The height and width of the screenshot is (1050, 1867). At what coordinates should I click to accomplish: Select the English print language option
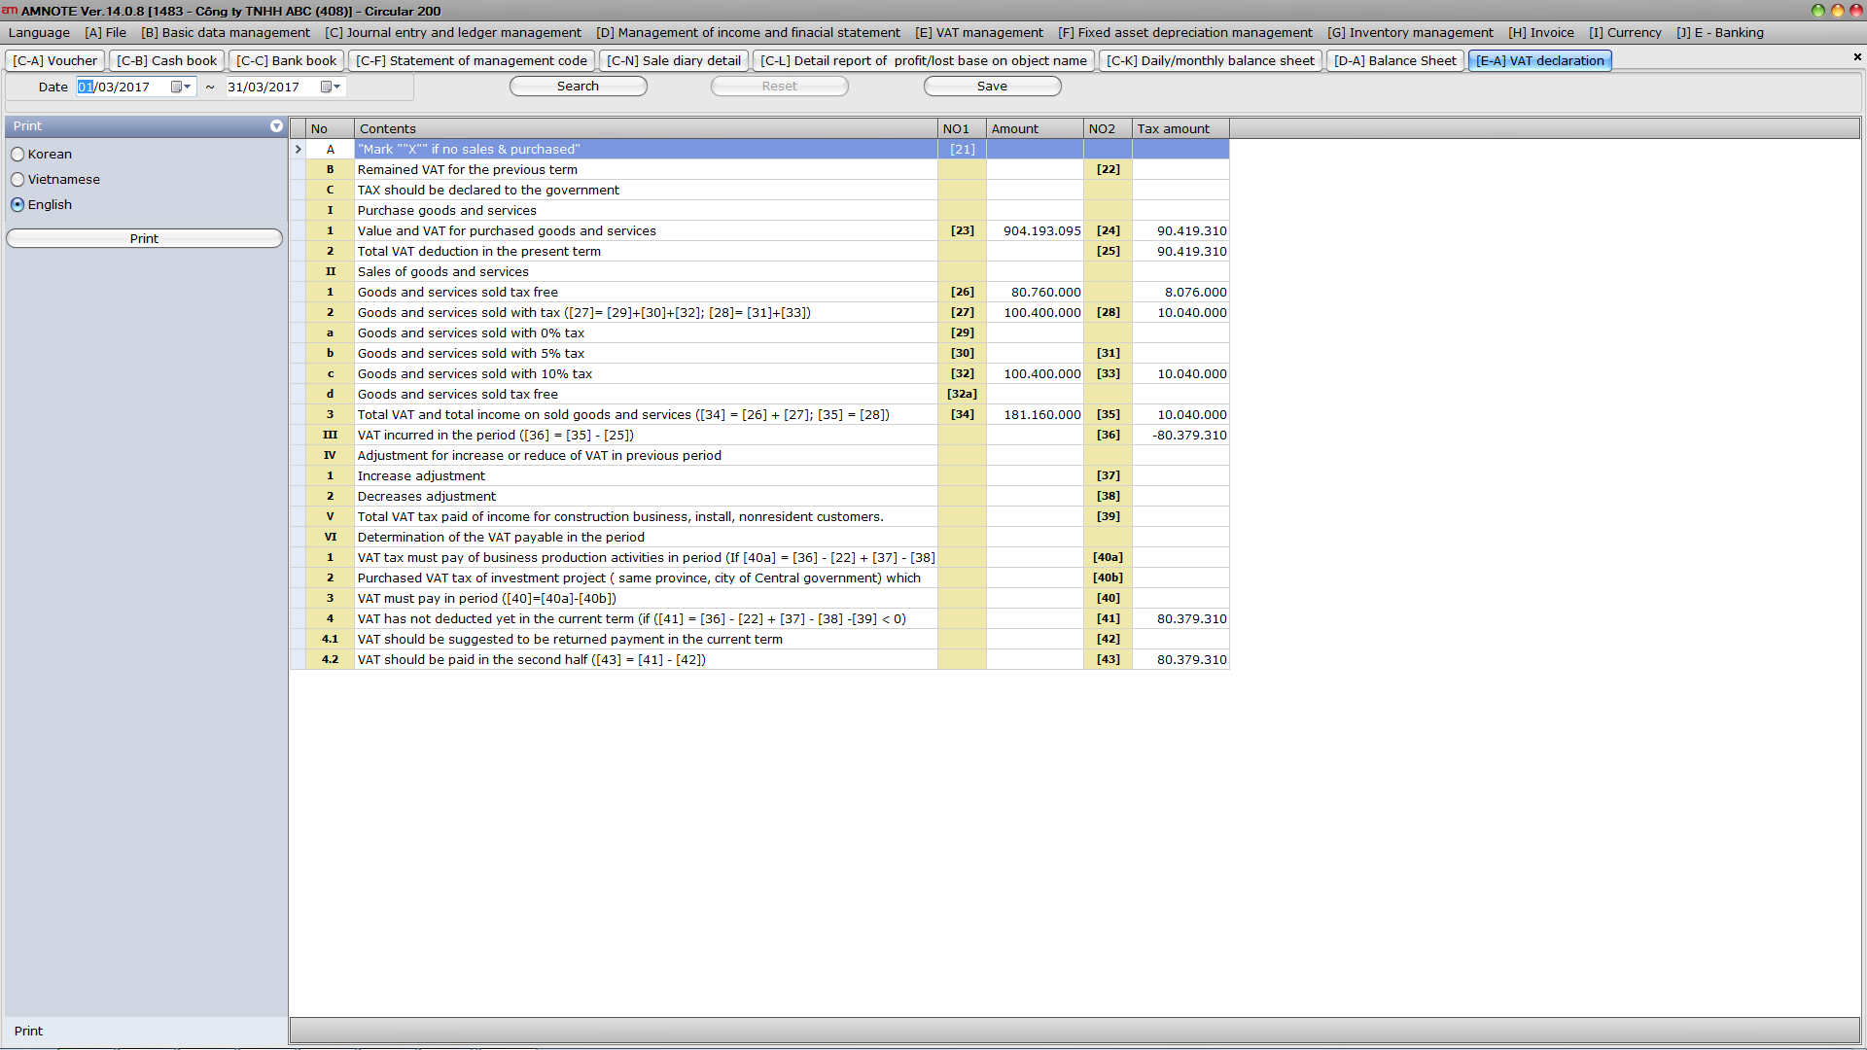[x=18, y=205]
